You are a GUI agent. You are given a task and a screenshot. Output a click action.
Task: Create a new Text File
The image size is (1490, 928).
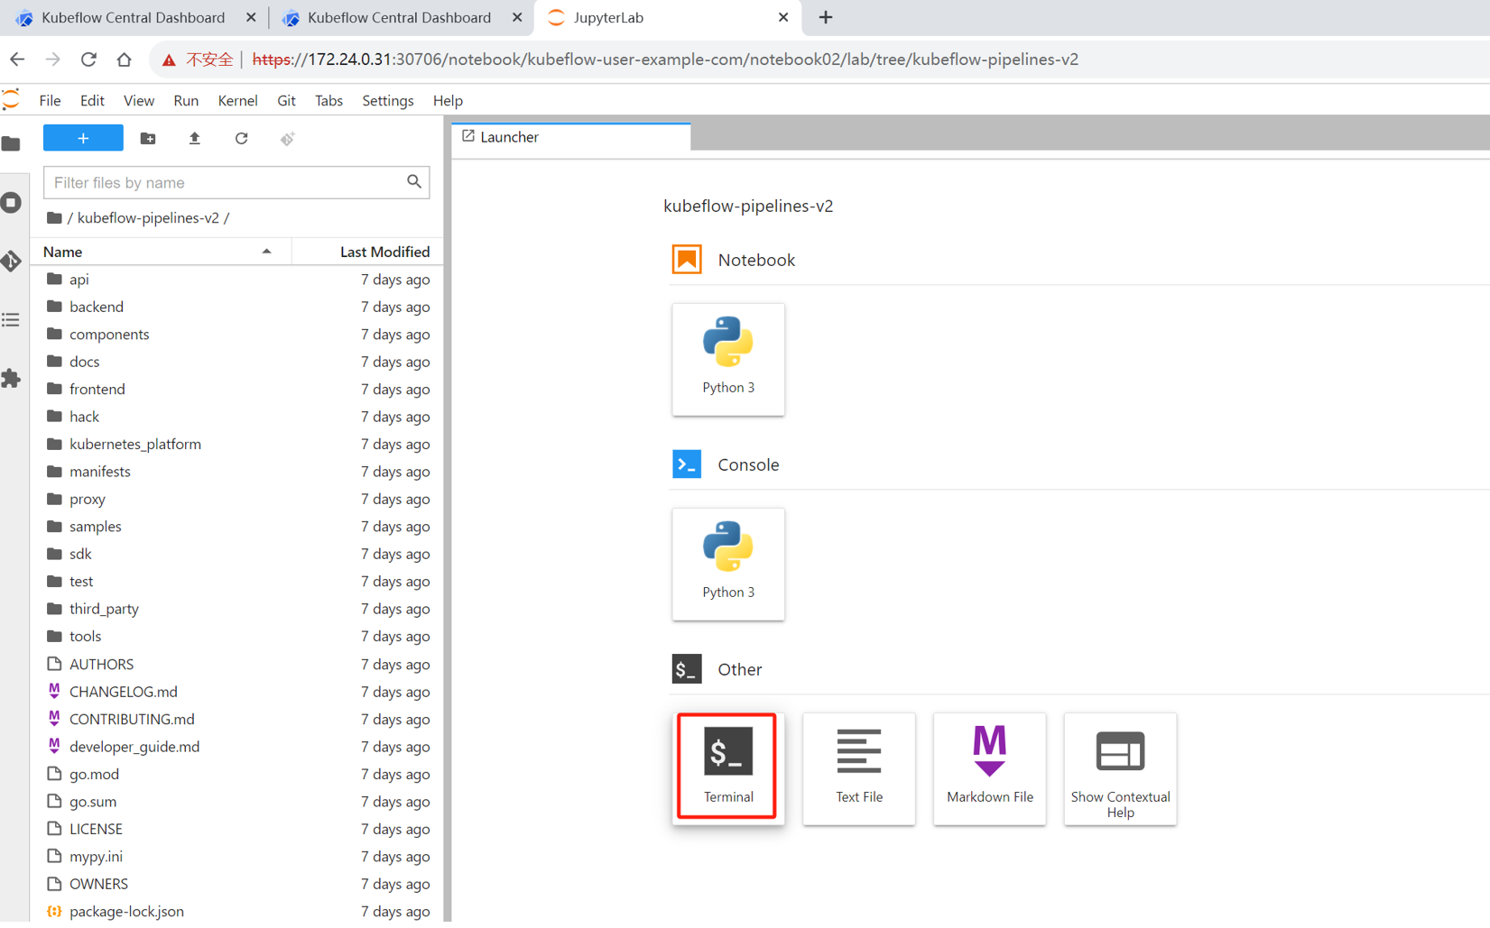pos(858,767)
